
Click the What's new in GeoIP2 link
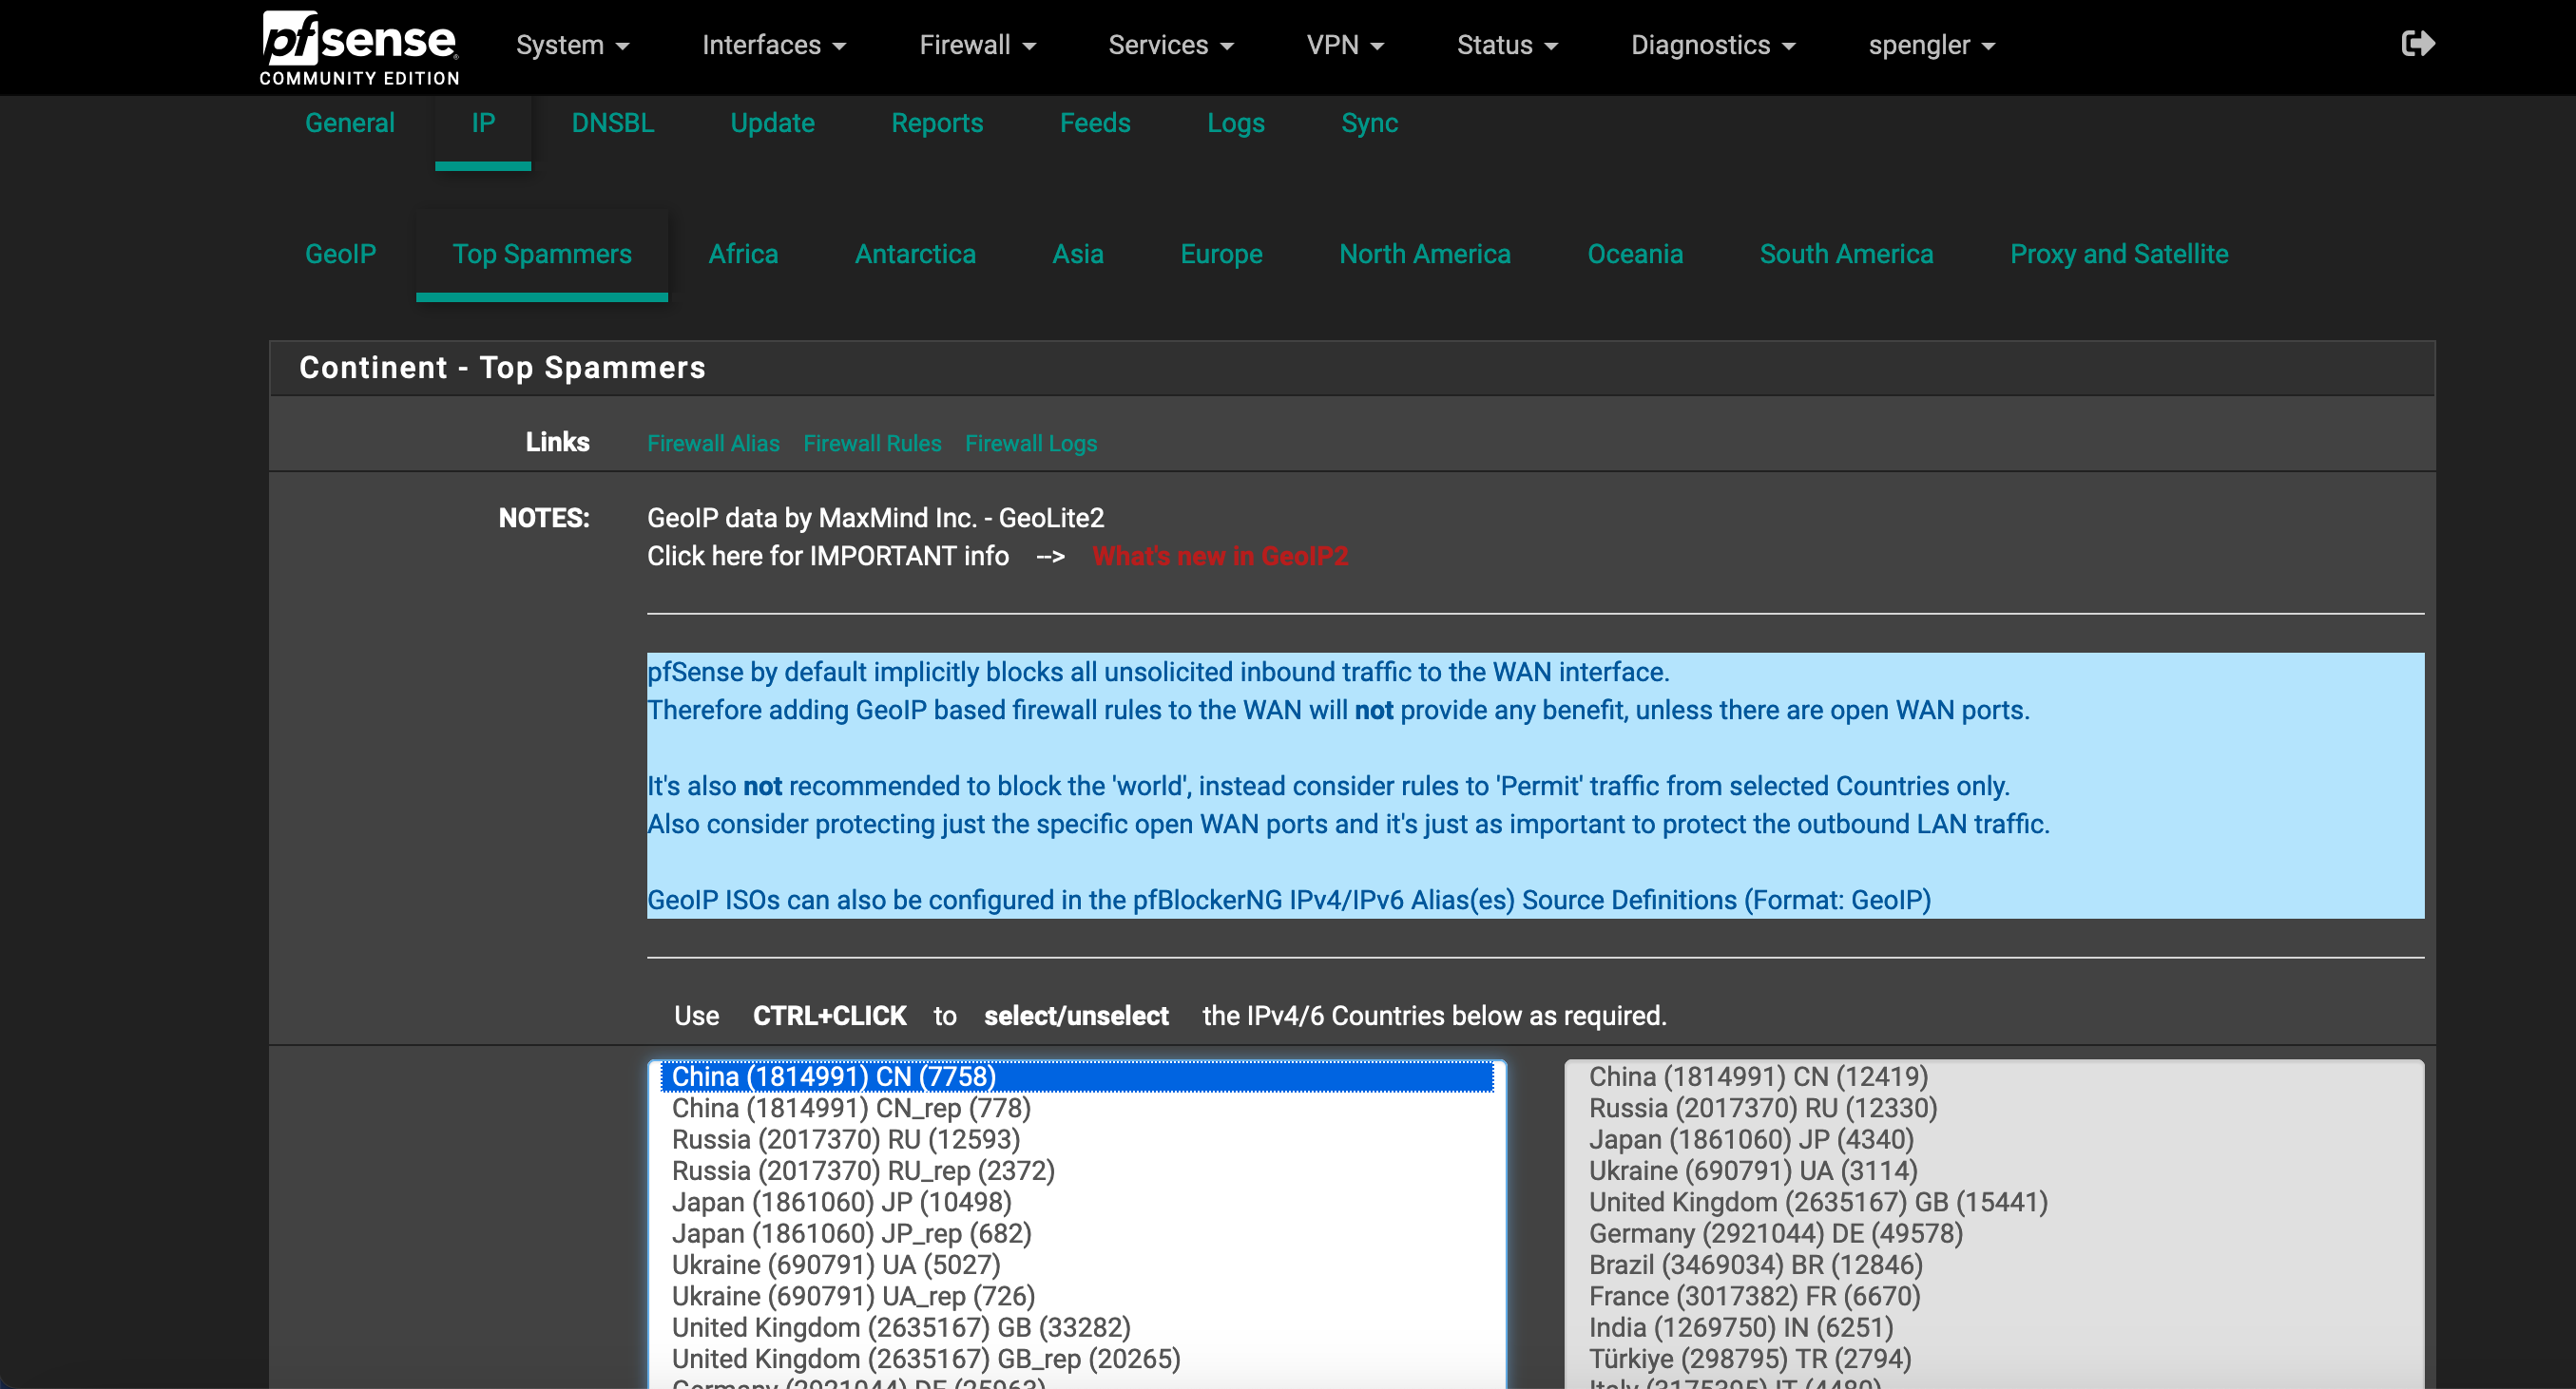pos(1219,557)
